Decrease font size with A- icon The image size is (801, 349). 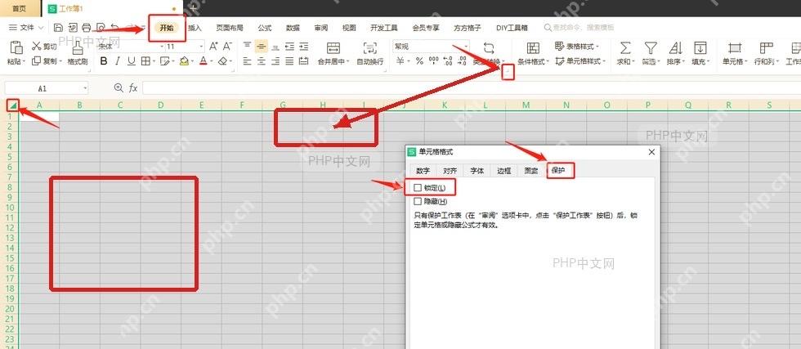click(227, 47)
